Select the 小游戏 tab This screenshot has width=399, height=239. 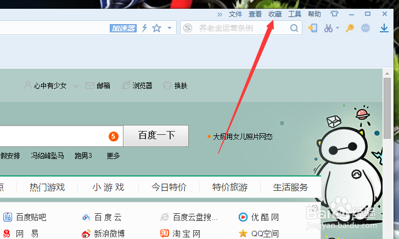coord(108,187)
